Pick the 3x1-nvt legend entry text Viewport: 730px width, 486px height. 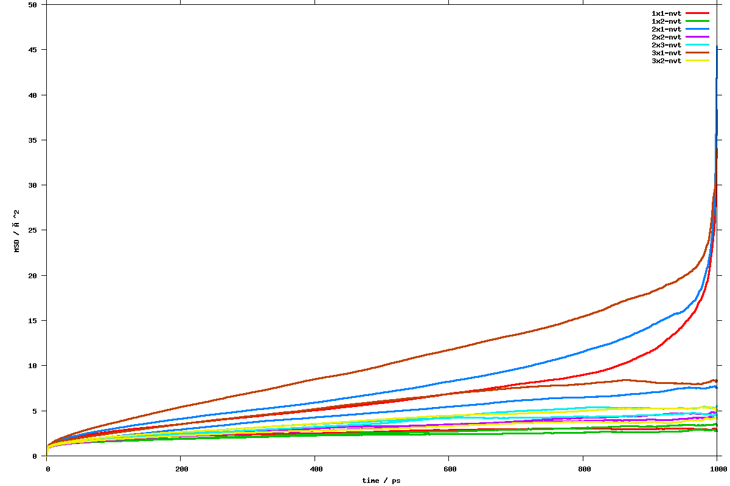(666, 53)
